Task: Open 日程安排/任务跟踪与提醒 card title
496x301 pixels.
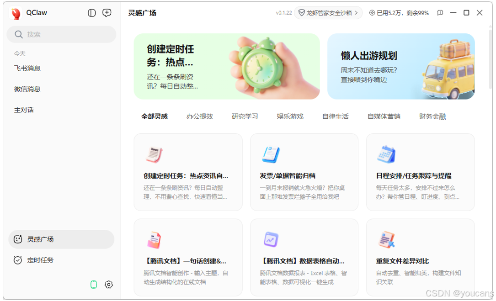Action: [414, 176]
